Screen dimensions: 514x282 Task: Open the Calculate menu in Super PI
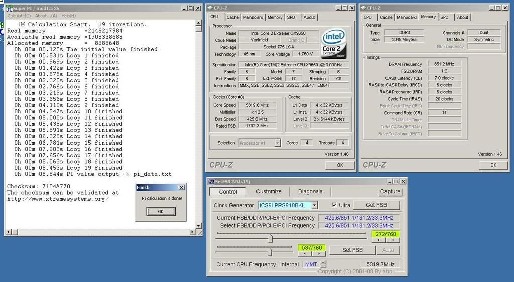tap(19, 16)
